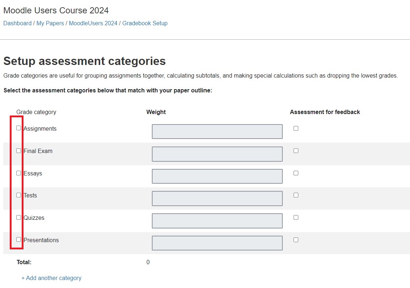This screenshot has width=410, height=288.
Task: Tick the Assignments grade category checkbox
Action: point(18,128)
